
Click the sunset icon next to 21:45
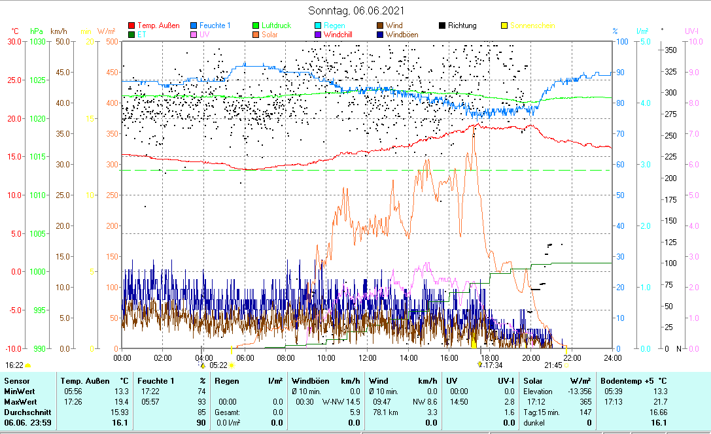coord(566,365)
